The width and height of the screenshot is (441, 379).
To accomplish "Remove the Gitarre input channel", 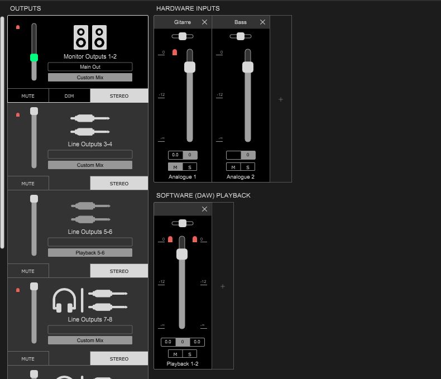I will [204, 22].
